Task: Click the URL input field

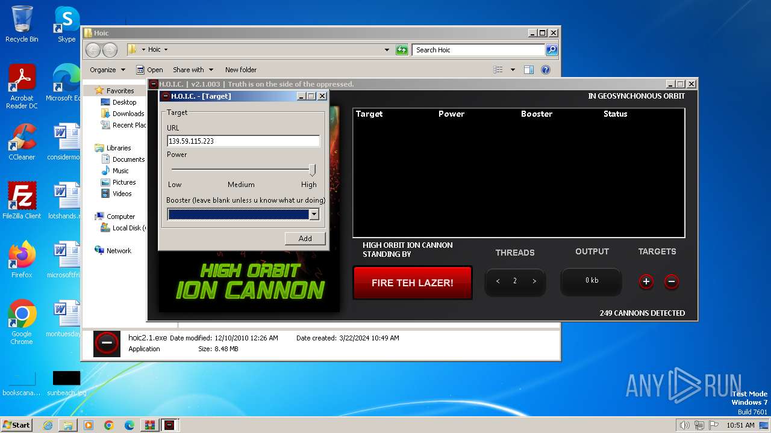Action: 243,141
